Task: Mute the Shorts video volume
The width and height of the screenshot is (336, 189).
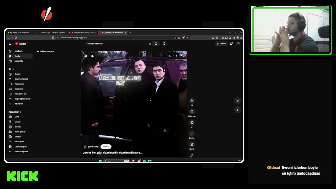Action: click(92, 56)
